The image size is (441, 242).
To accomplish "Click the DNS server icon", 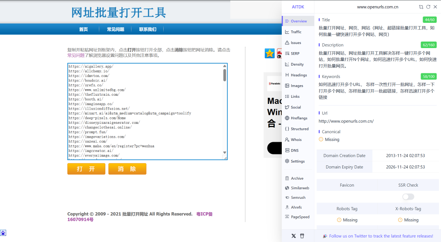I will [x=287, y=150].
